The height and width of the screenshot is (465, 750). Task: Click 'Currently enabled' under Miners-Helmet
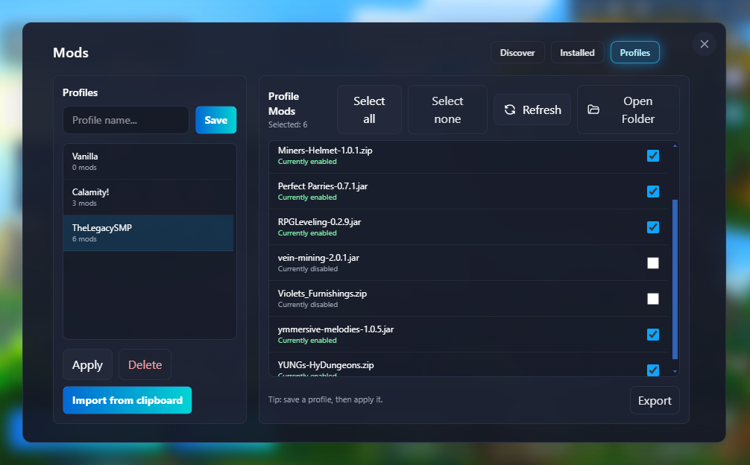(307, 162)
